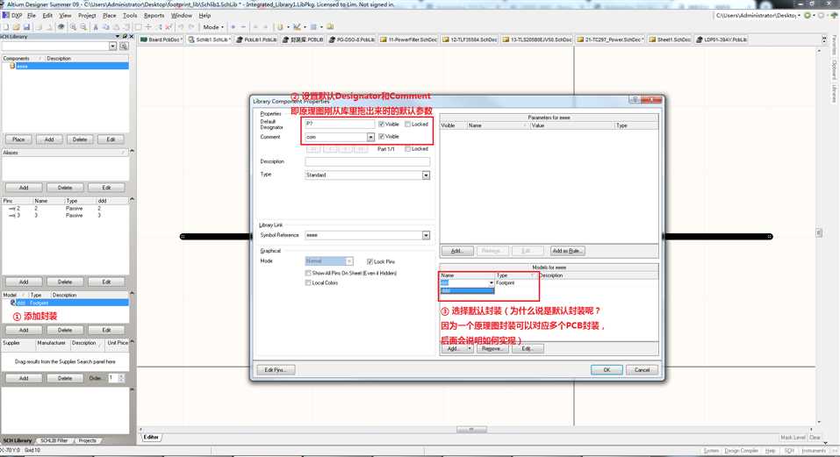Click the parameters Add button in dialog

(456, 251)
